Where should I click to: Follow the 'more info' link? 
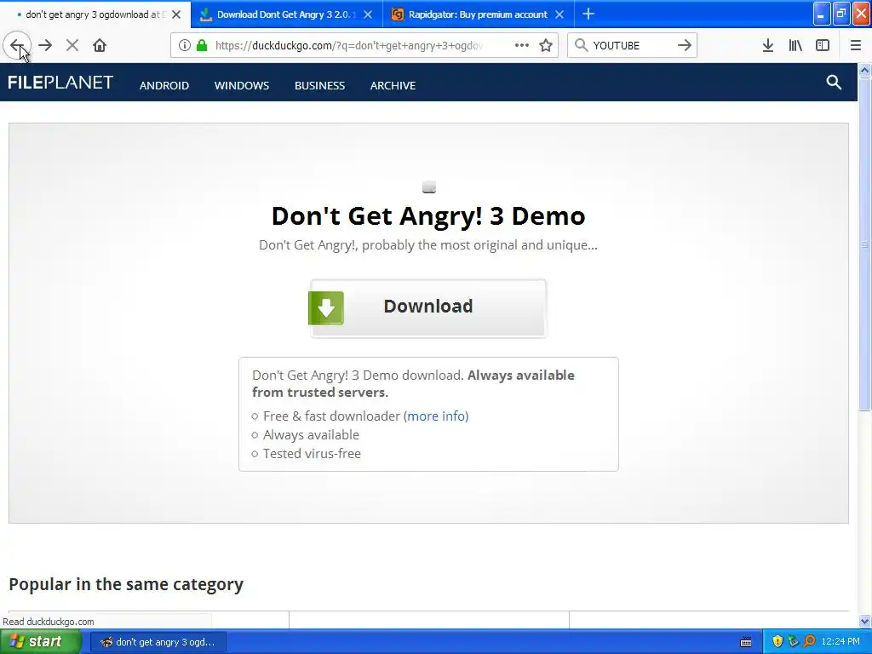pos(437,416)
